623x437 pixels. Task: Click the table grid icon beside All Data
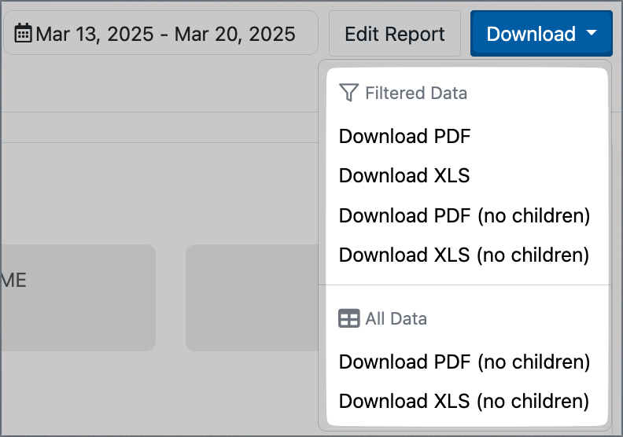(x=348, y=318)
